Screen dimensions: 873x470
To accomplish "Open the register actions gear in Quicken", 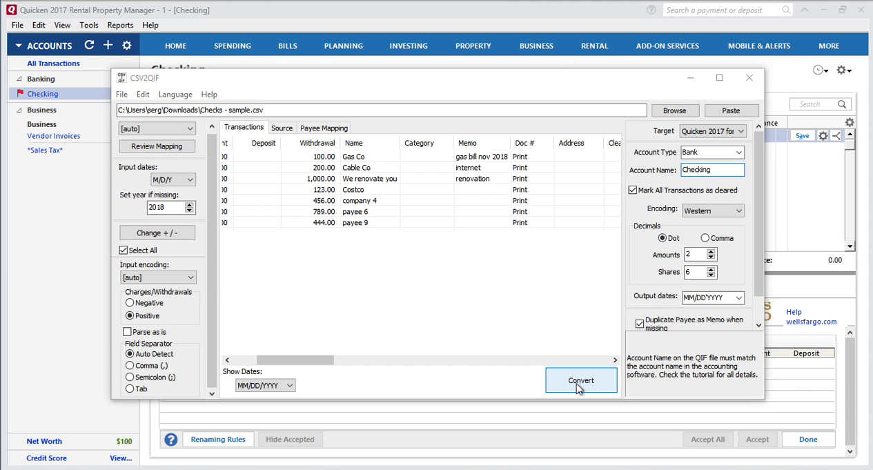I will click(x=843, y=70).
